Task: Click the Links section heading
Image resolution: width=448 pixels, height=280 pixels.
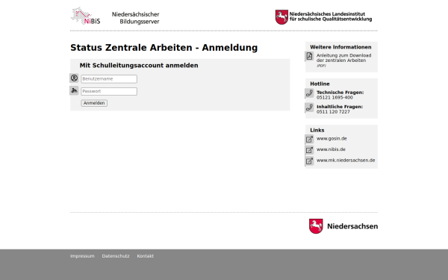Action: [317, 130]
